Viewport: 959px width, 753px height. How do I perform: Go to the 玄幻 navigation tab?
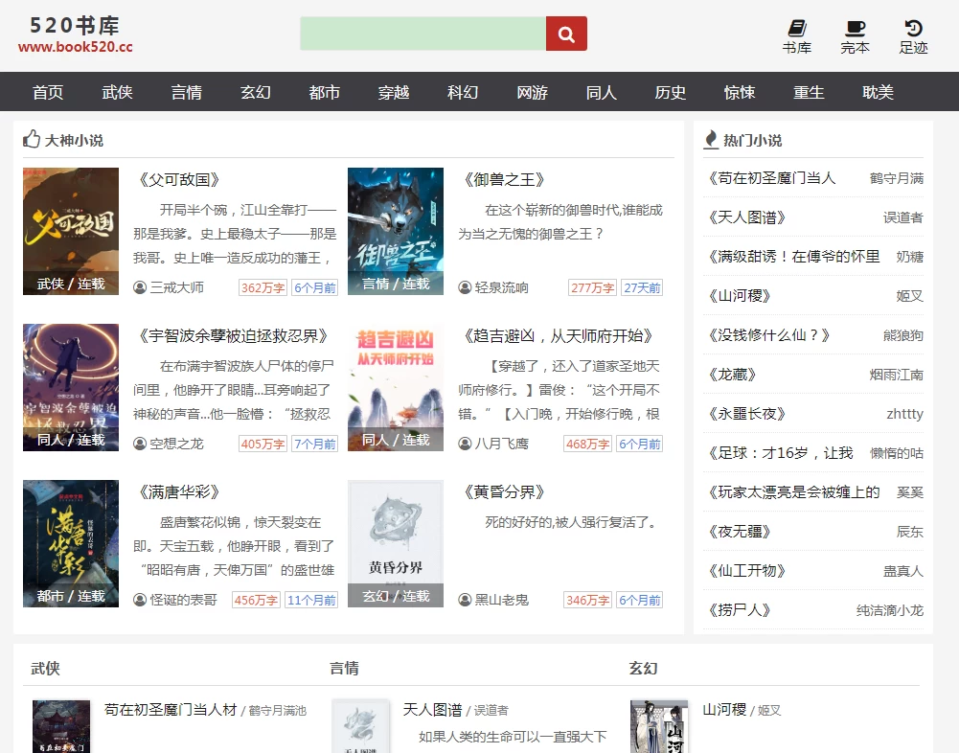point(255,92)
